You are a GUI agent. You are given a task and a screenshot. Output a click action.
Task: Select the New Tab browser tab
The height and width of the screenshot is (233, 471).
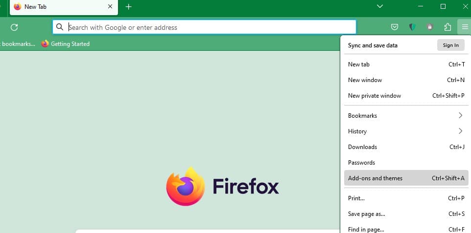(64, 7)
